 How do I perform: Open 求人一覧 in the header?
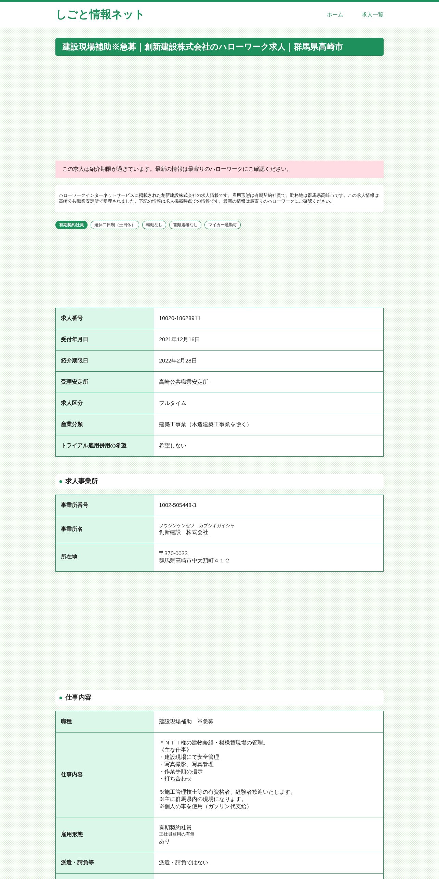coord(372,15)
